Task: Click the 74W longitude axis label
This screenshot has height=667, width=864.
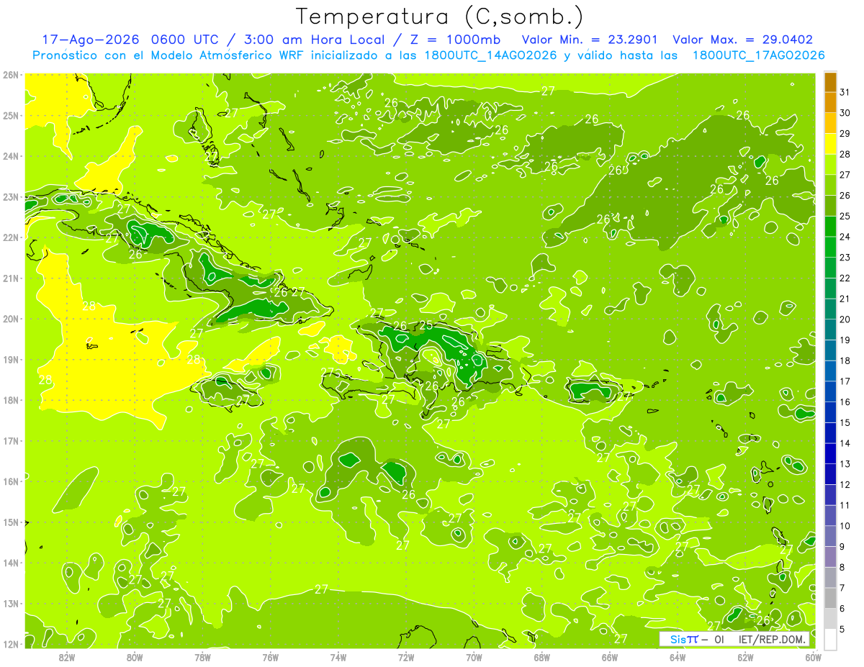Action: (338, 658)
